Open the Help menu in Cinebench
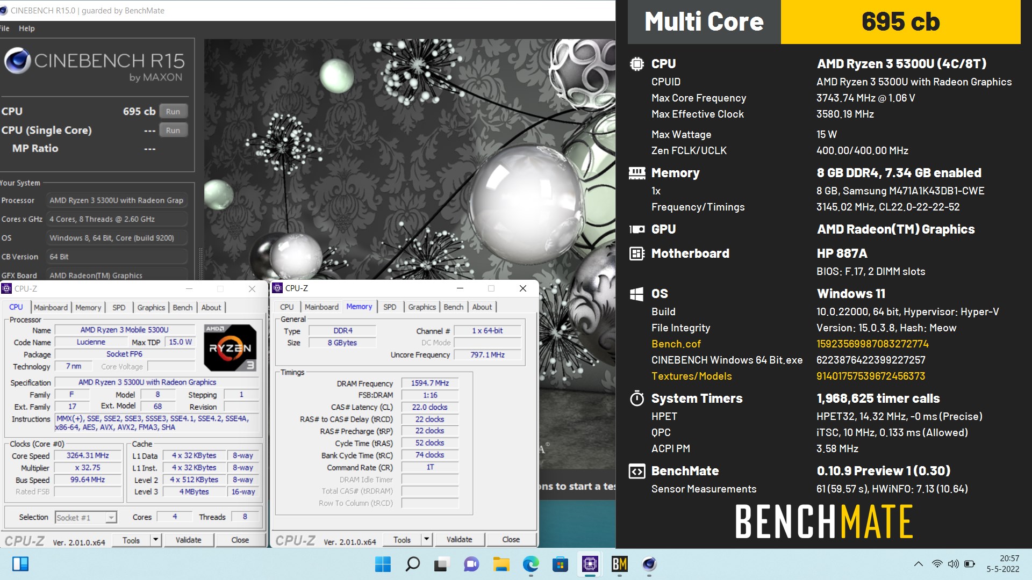The width and height of the screenshot is (1032, 580). (26, 28)
